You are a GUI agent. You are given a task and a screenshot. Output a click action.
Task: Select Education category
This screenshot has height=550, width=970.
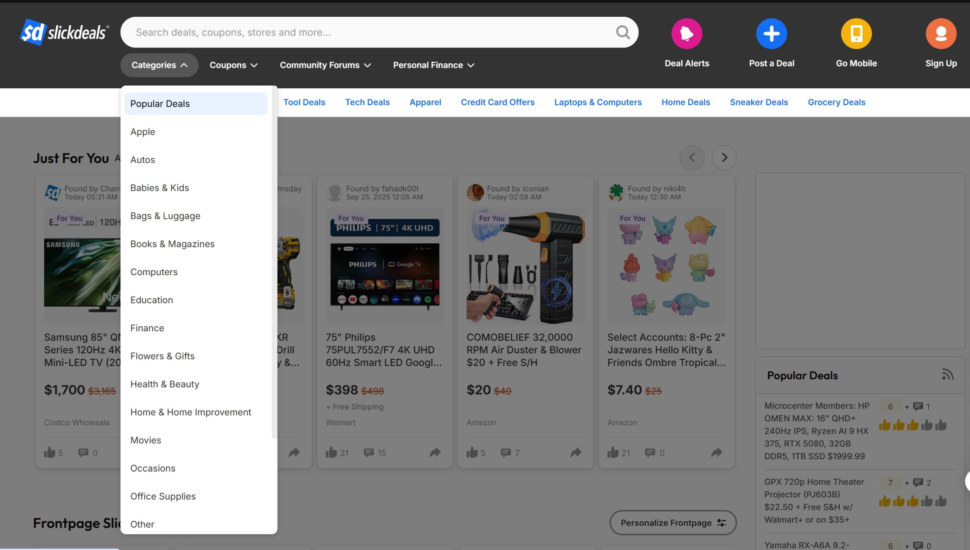[196, 300]
